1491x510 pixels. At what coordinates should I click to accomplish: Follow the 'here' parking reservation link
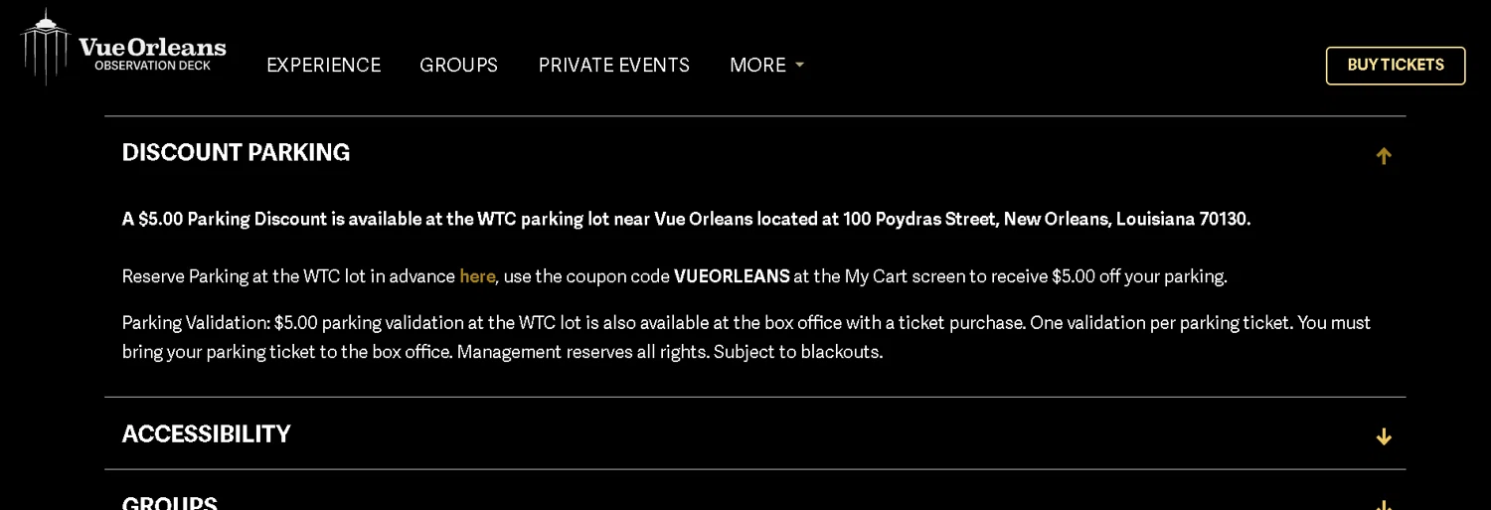click(x=477, y=277)
